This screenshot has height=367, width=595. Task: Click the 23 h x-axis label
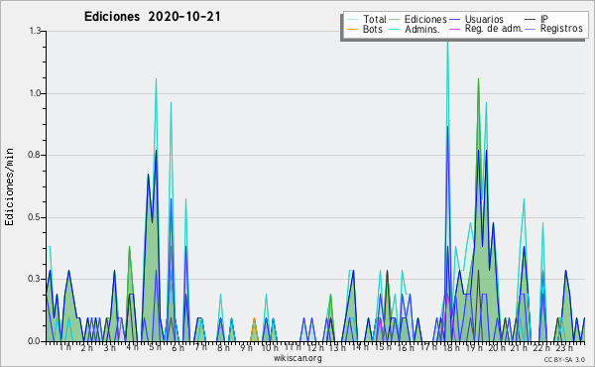pos(564,347)
